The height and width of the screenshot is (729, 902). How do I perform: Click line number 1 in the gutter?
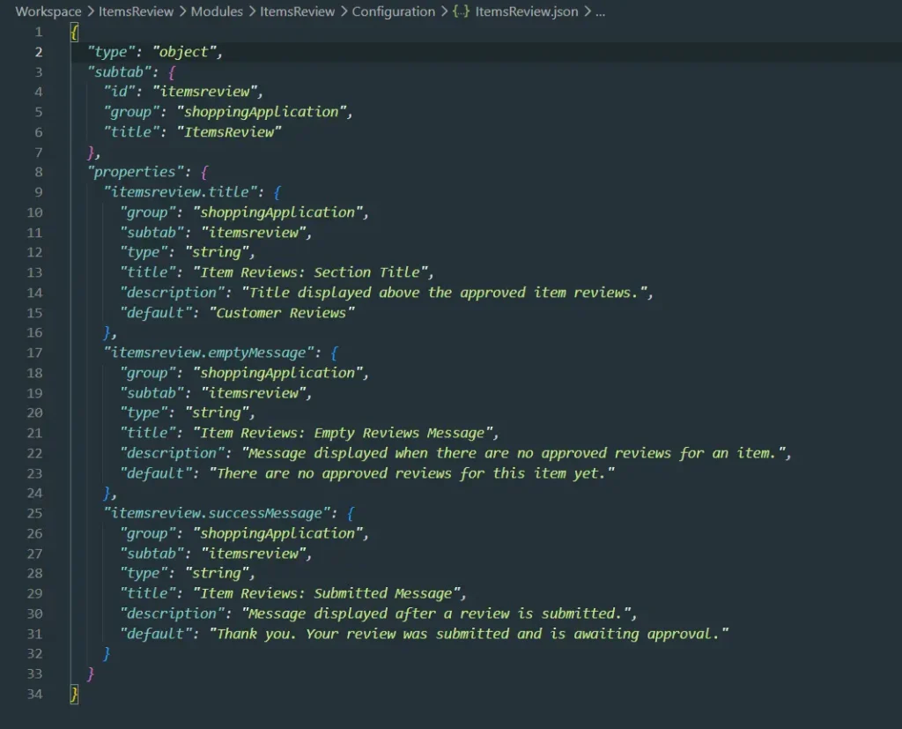[x=39, y=32]
